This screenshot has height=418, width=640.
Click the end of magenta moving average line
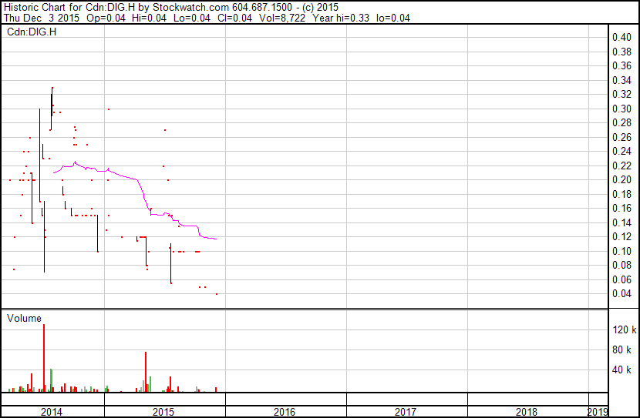click(216, 239)
